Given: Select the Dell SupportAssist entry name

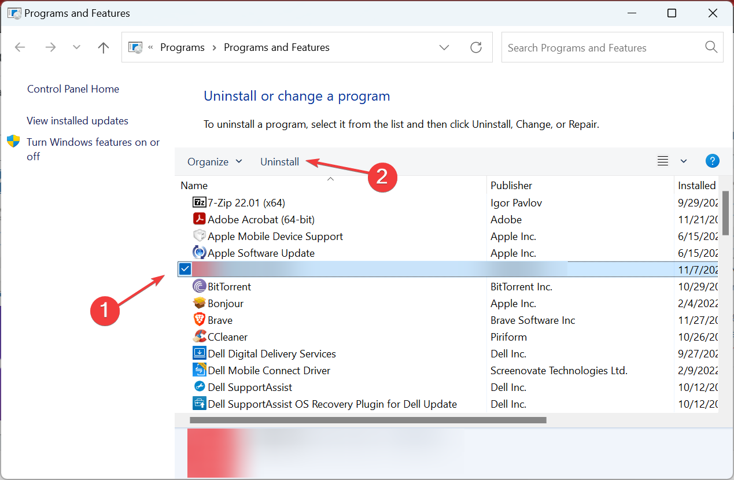Looking at the screenshot, I should pyautogui.click(x=250, y=387).
